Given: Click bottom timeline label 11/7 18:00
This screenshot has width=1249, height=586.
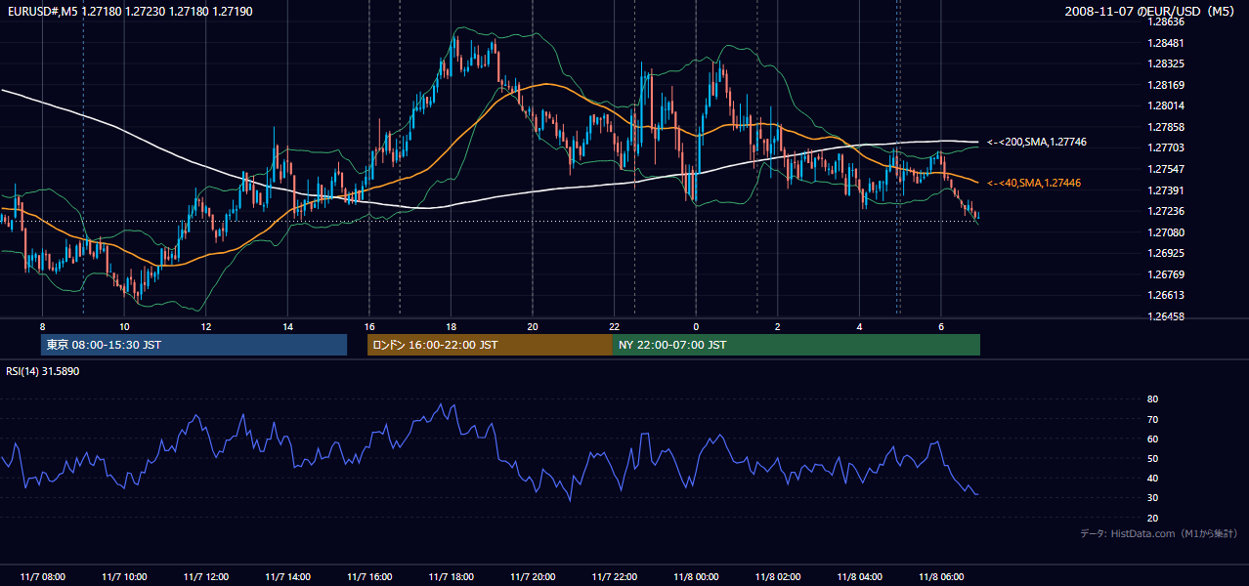Looking at the screenshot, I should coord(451,576).
